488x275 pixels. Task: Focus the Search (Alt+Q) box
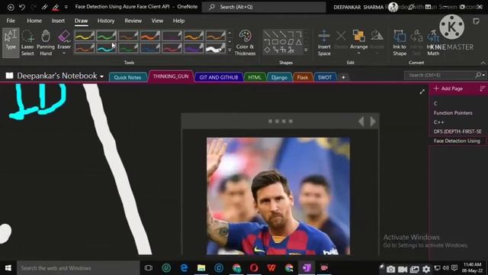click(264, 7)
